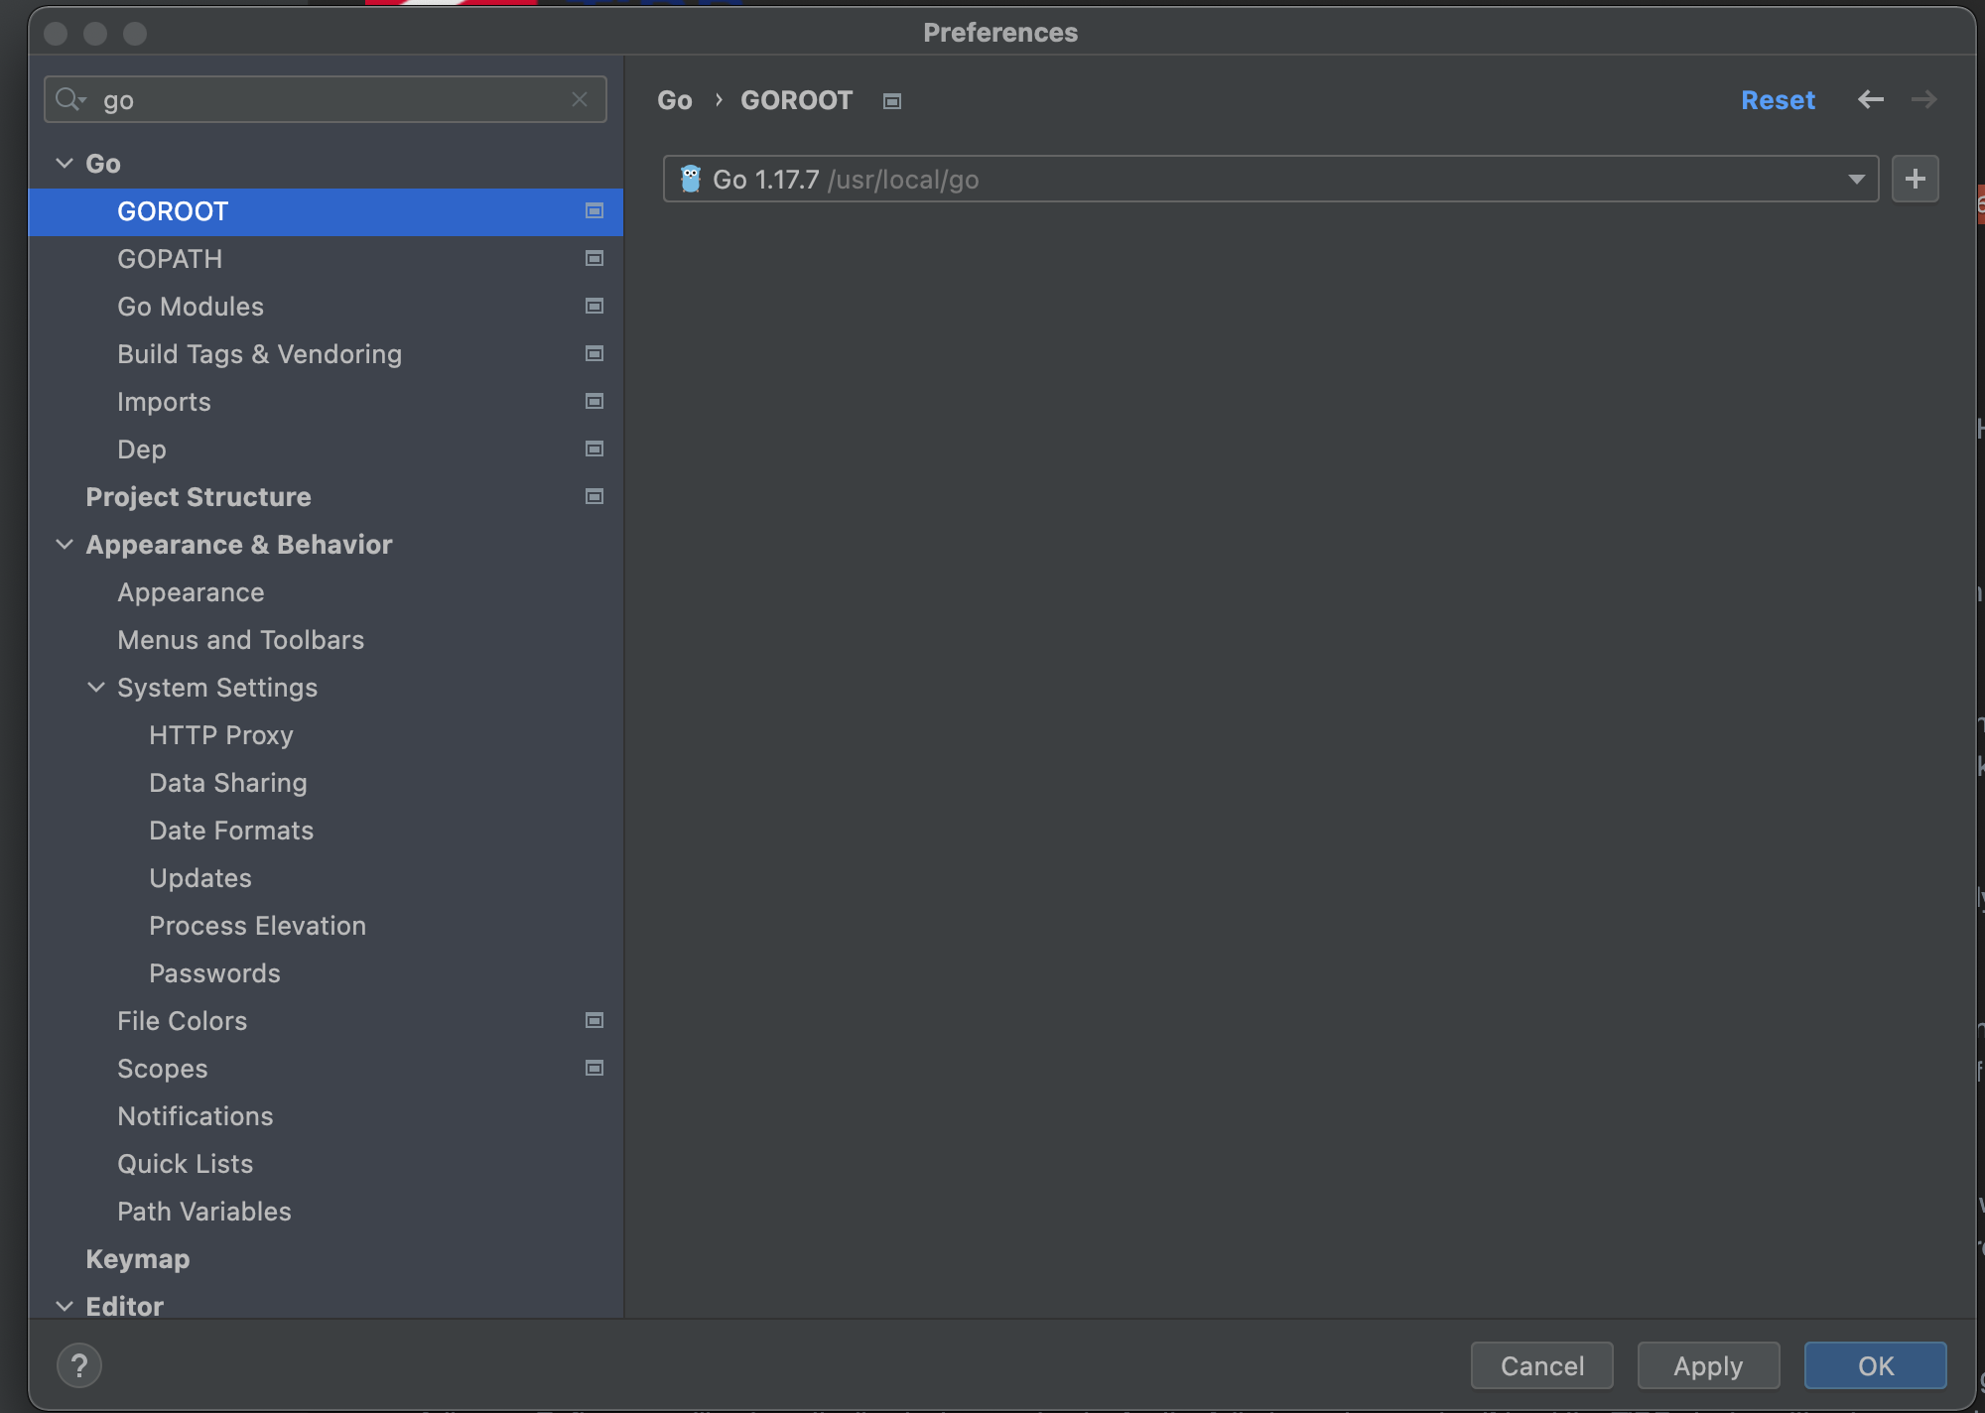
Task: Click the back arrow navigation icon
Action: (x=1870, y=99)
